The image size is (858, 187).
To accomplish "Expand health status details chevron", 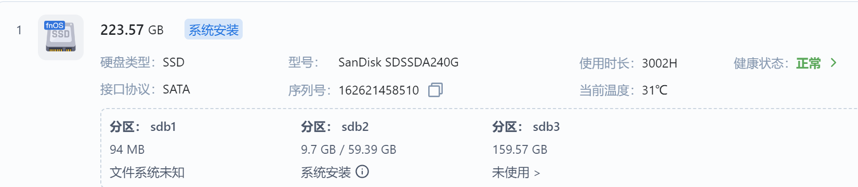I will pos(834,63).
